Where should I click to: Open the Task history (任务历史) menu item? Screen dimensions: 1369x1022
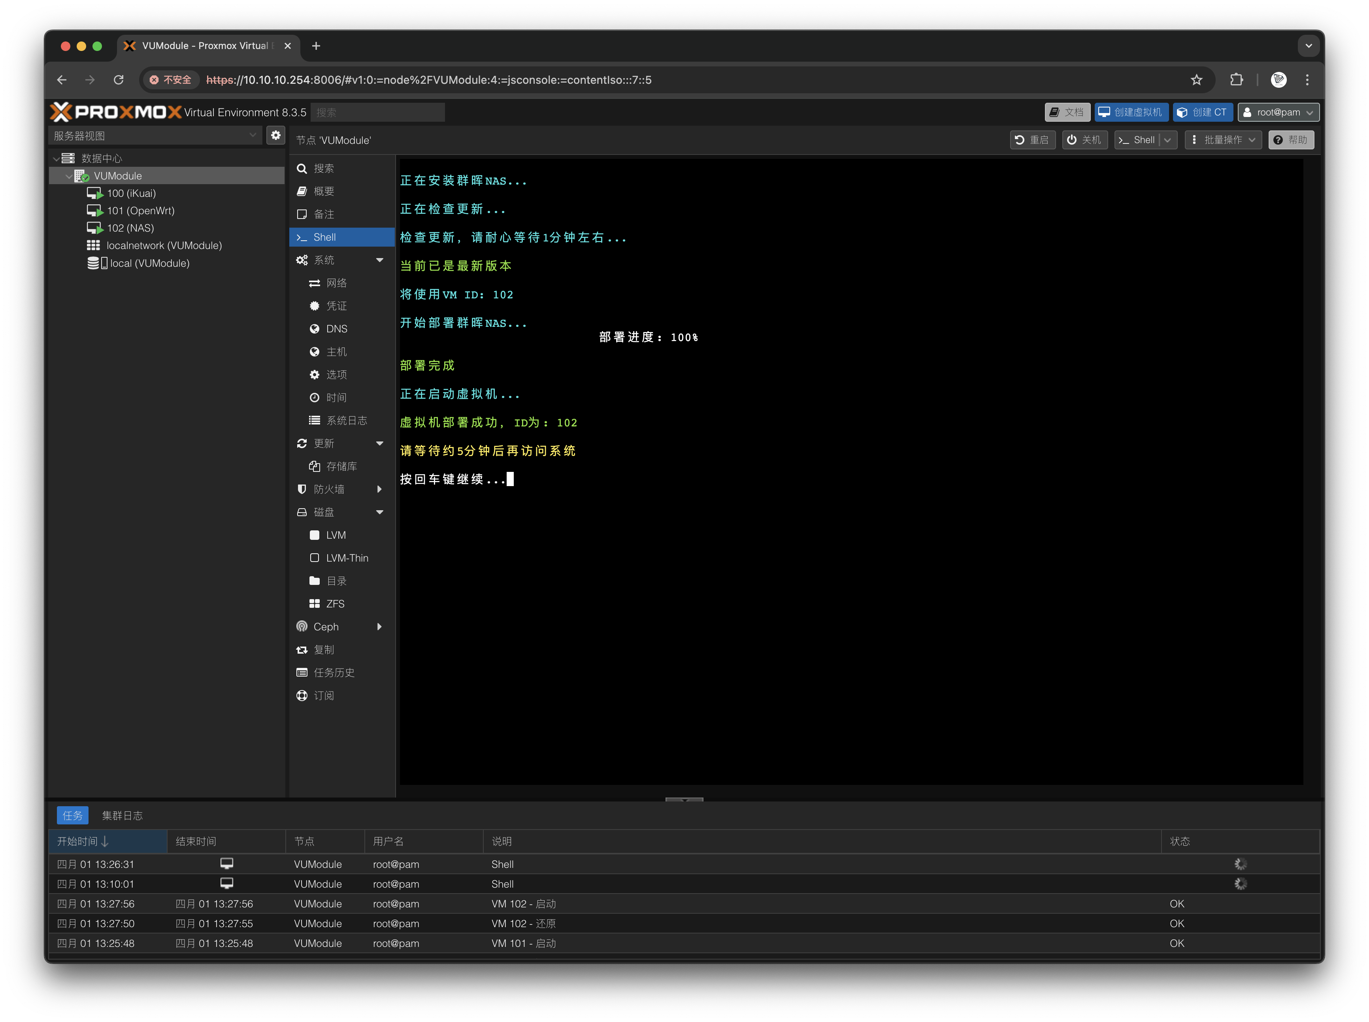click(x=334, y=673)
